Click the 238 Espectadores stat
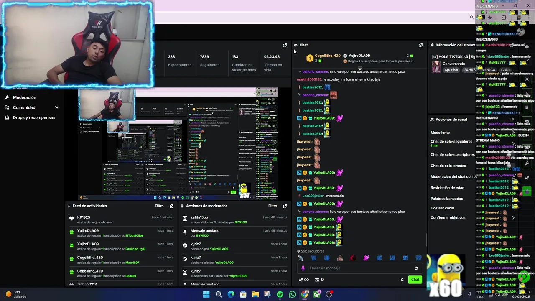535x301 pixels. pyautogui.click(x=179, y=61)
